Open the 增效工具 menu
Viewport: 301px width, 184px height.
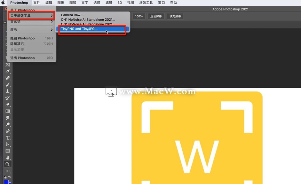(146, 3)
